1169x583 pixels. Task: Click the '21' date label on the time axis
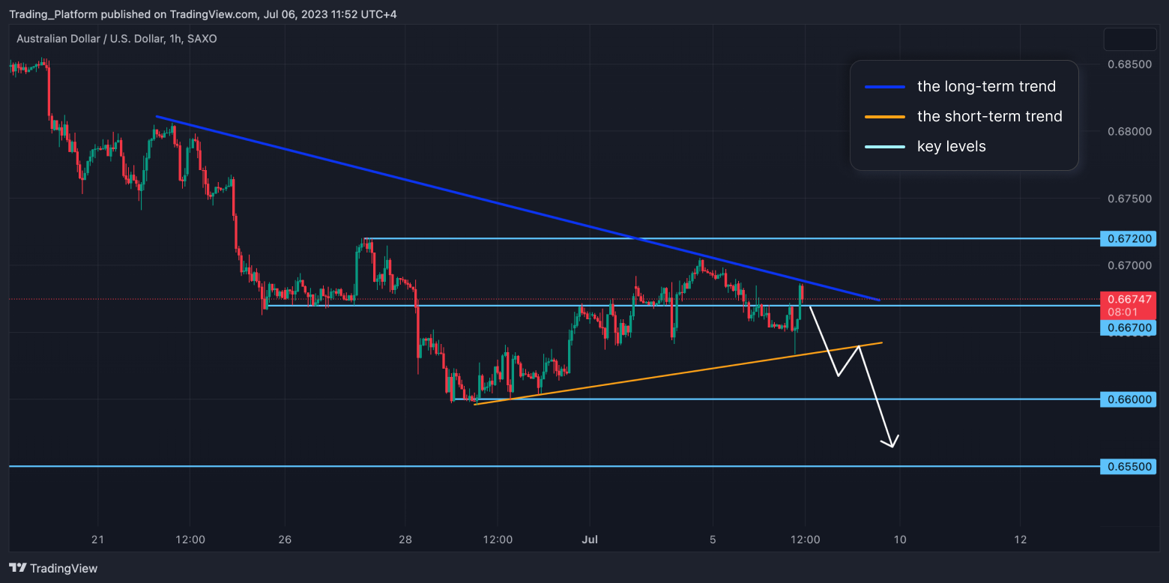(x=97, y=540)
